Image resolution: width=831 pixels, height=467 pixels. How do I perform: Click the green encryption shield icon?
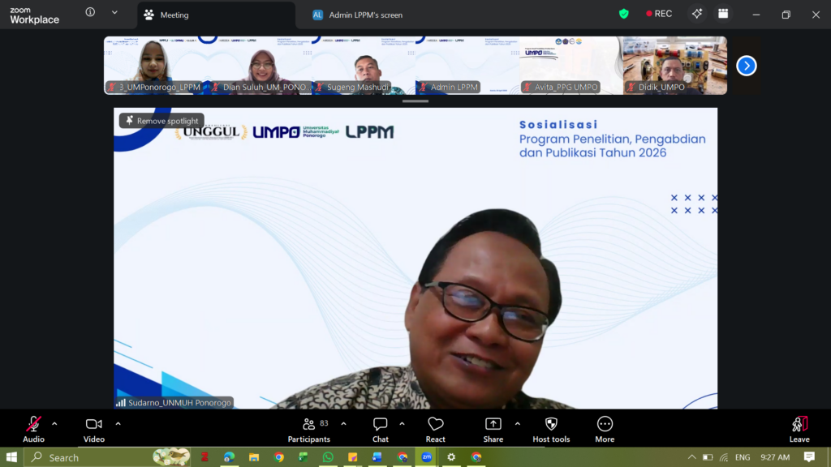[x=623, y=14]
